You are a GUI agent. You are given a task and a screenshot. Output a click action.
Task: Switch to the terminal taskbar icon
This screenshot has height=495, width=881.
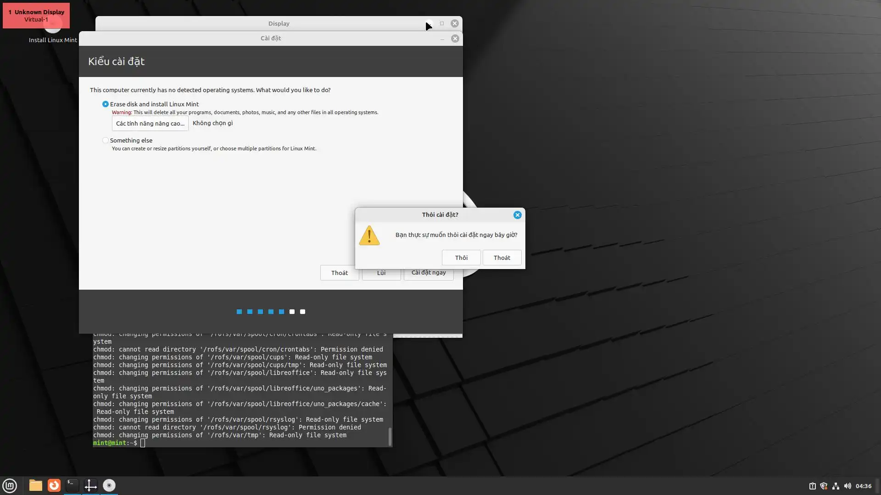[72, 485]
